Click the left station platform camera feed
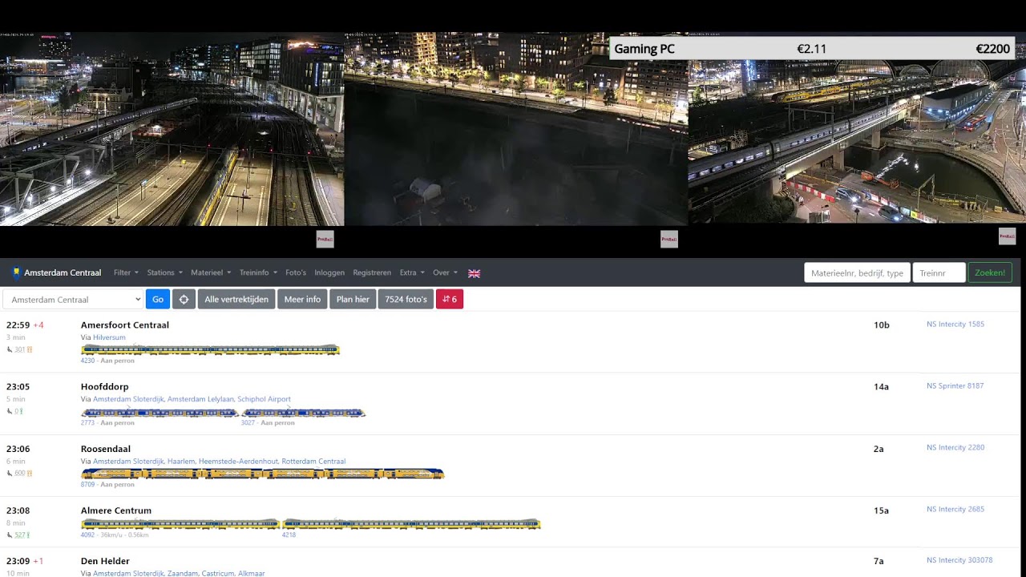 point(172,129)
